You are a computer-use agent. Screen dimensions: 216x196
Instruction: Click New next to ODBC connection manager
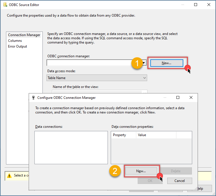tap(166, 63)
